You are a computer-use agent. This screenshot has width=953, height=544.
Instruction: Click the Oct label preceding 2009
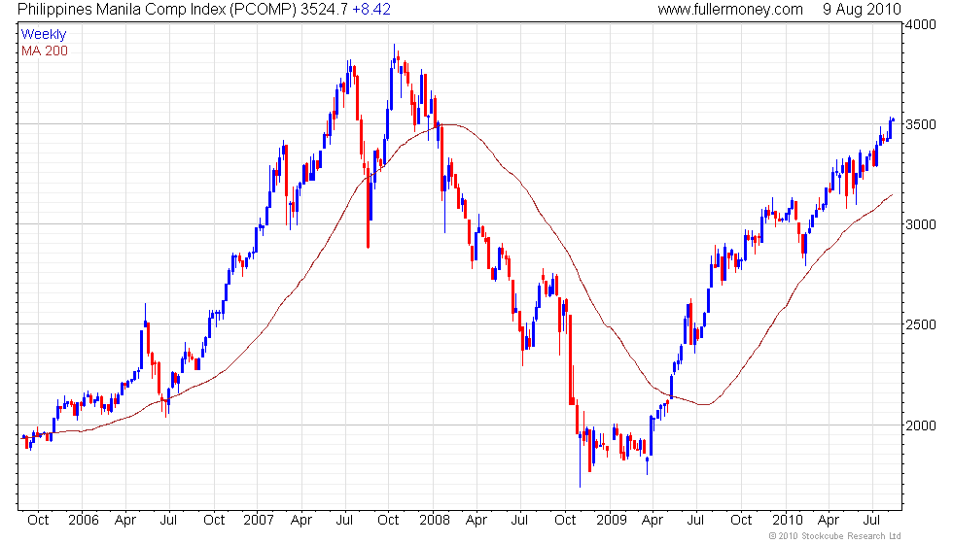[565, 521]
